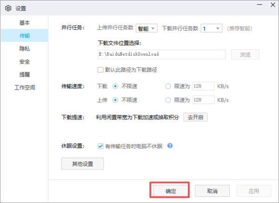Minimize the 设置 settings window
279x203 pixels.
tap(259, 5)
